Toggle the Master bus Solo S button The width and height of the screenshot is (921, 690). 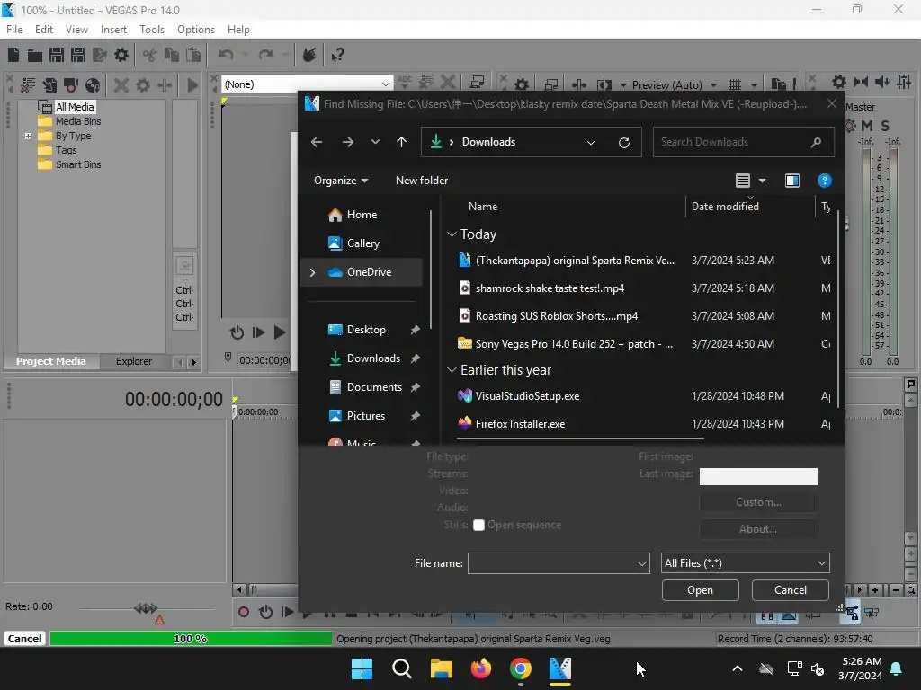[x=885, y=126]
